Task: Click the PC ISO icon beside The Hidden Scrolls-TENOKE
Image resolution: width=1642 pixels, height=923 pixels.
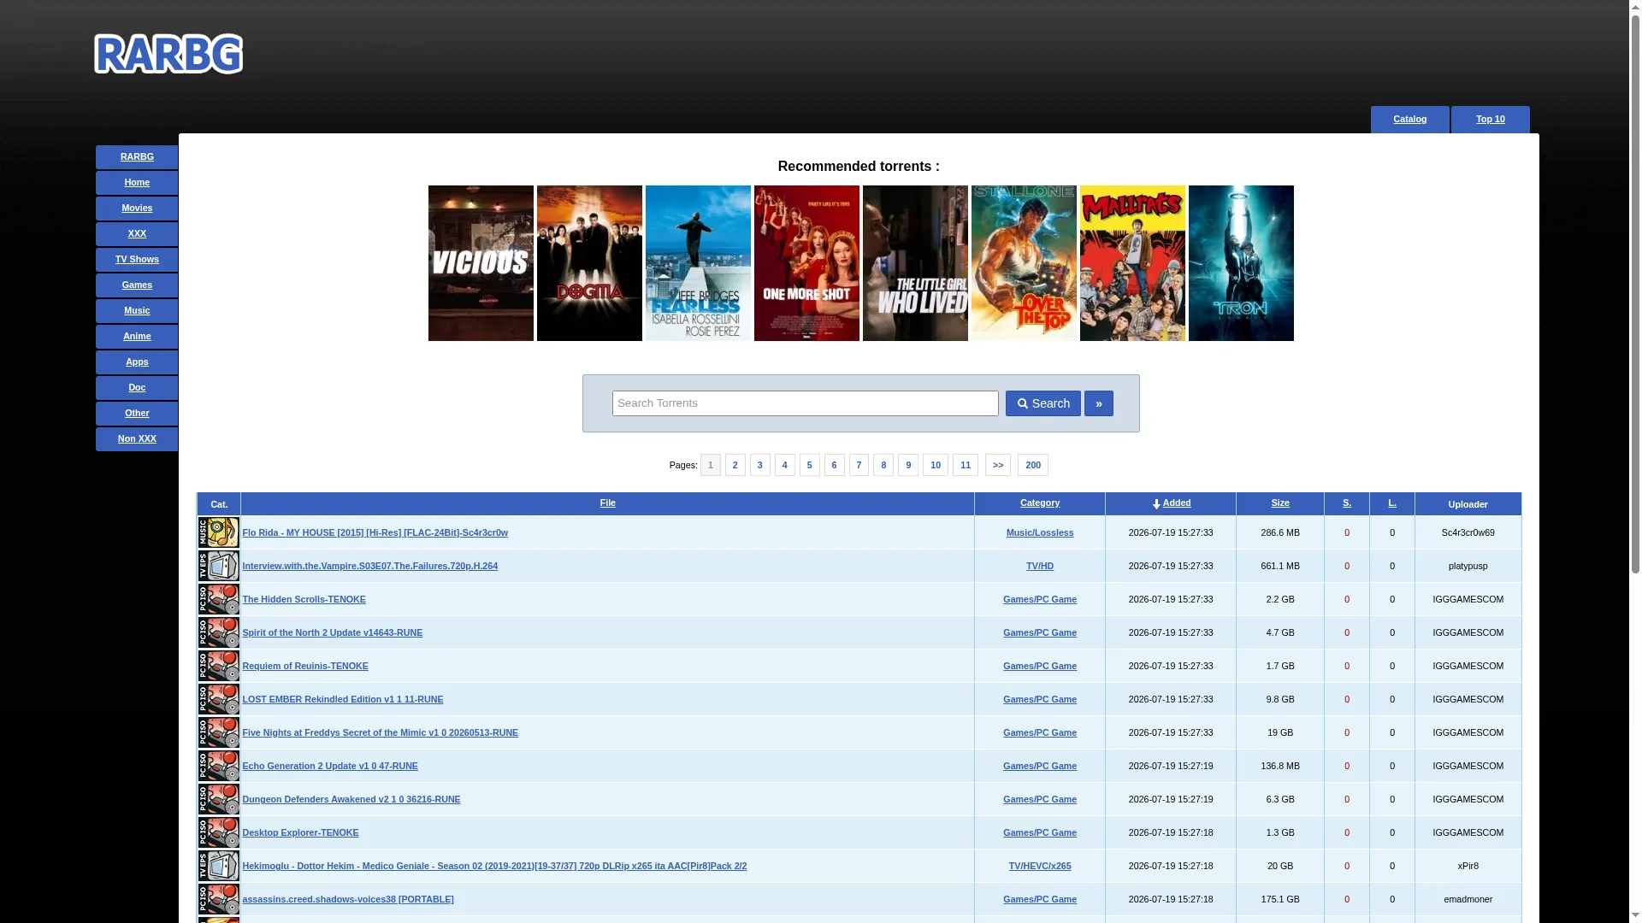Action: coord(219,599)
